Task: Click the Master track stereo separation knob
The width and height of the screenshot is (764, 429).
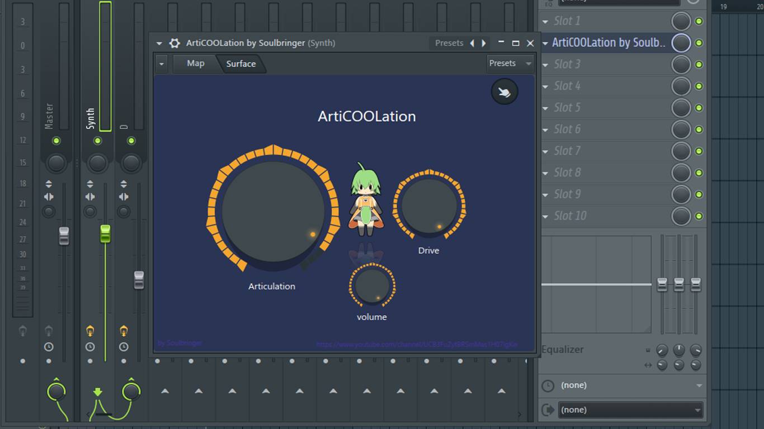Action: tap(49, 212)
